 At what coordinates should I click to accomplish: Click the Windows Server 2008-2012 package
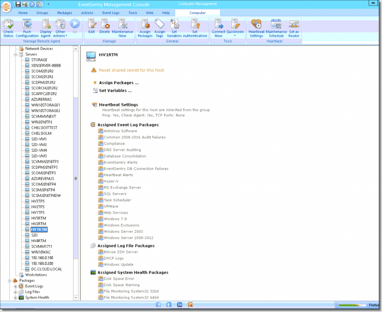129,238
